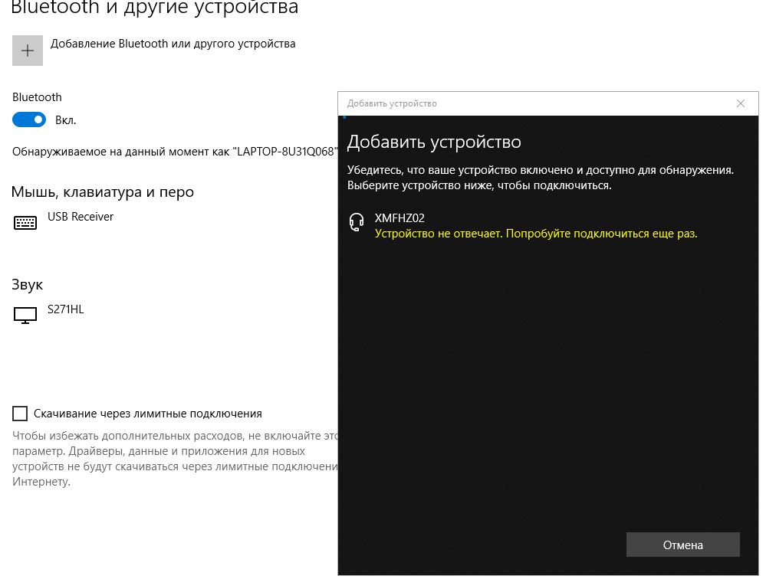Click the monitor icon for S271HL
Image resolution: width=776 pixels, height=579 pixels.
coord(25,315)
